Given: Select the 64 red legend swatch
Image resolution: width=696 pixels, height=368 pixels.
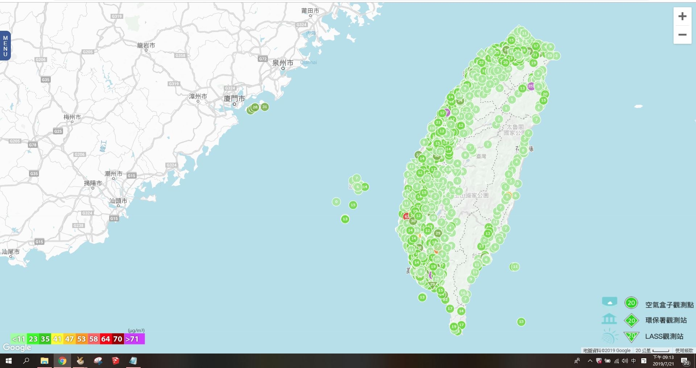Looking at the screenshot, I should [x=105, y=339].
